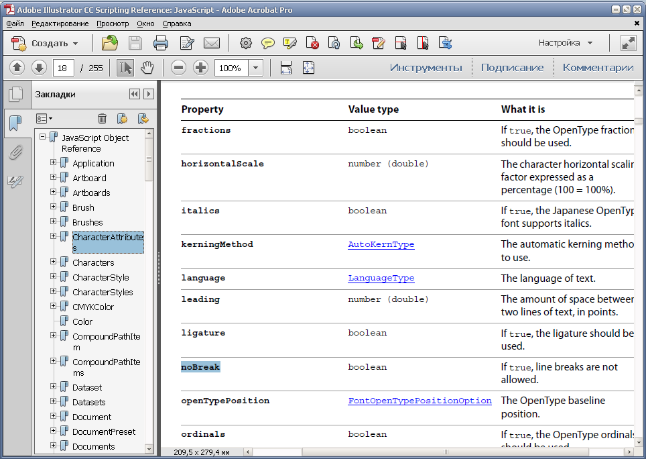Click the page number field showing 18

[x=64, y=68]
